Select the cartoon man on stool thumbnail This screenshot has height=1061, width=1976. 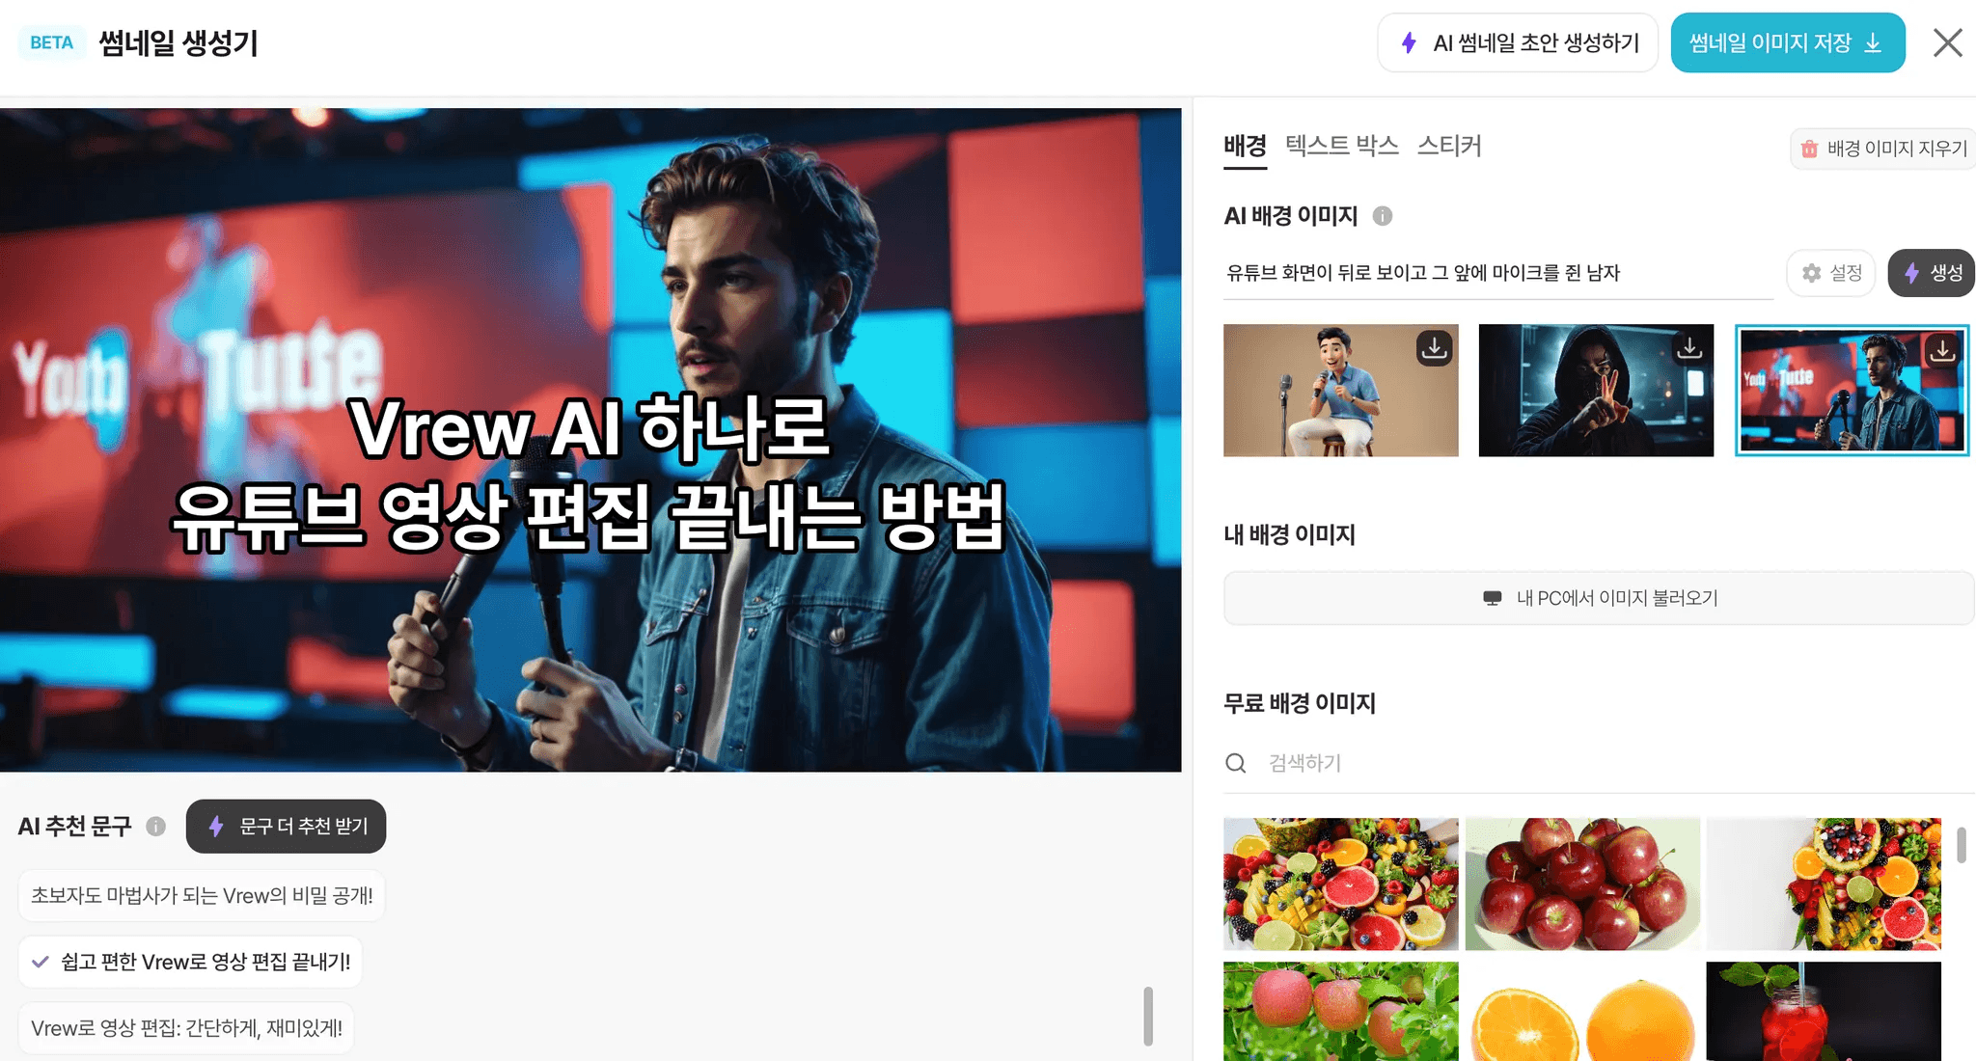click(1340, 390)
